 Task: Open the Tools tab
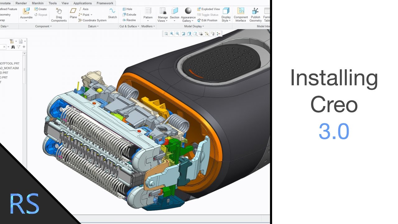click(53, 3)
